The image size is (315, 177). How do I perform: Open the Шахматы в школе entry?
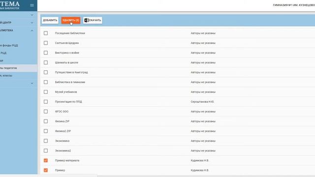(66, 62)
